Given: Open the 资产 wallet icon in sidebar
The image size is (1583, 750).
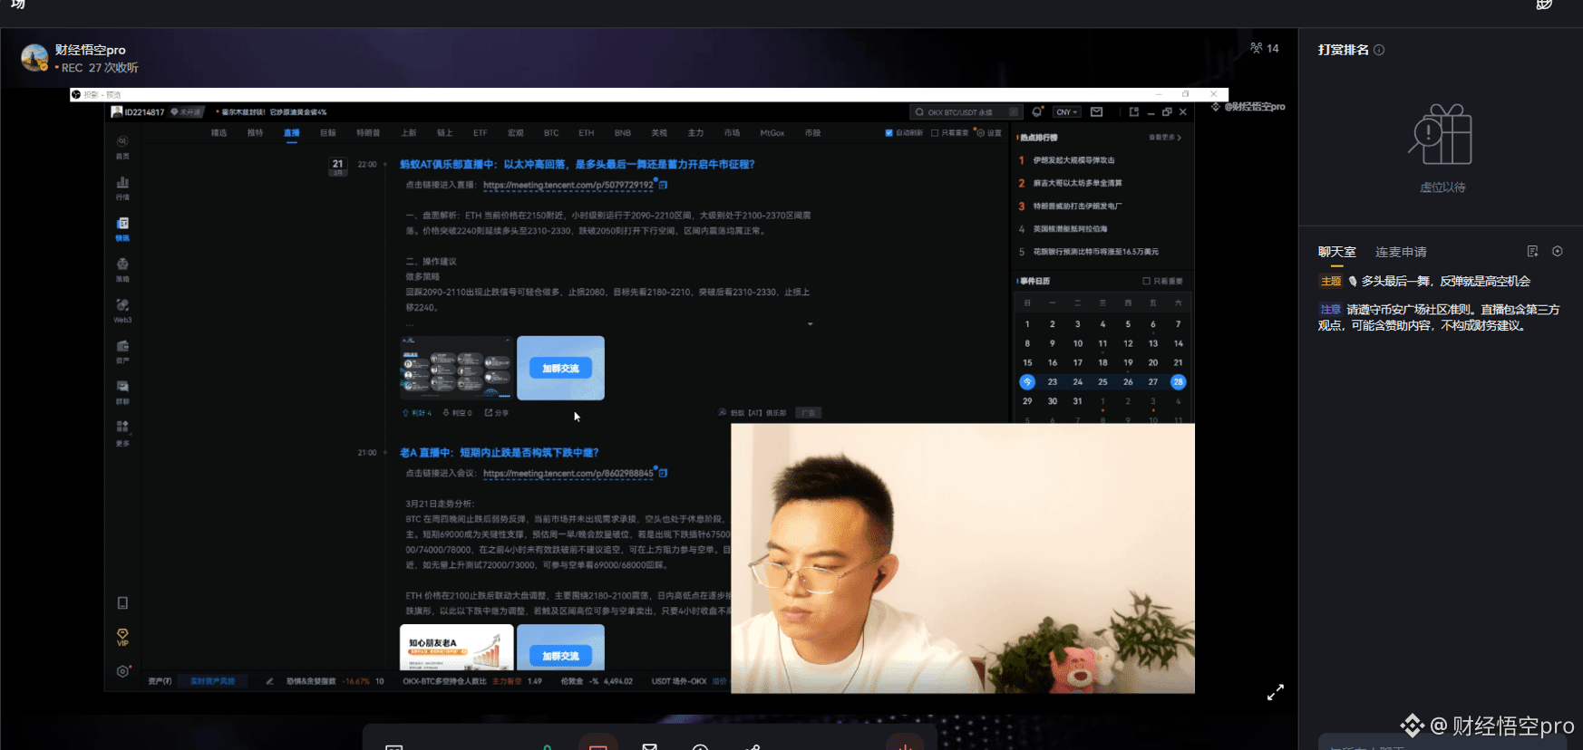Looking at the screenshot, I should [122, 346].
